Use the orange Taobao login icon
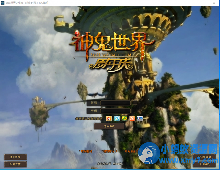 (x=132, y=119)
